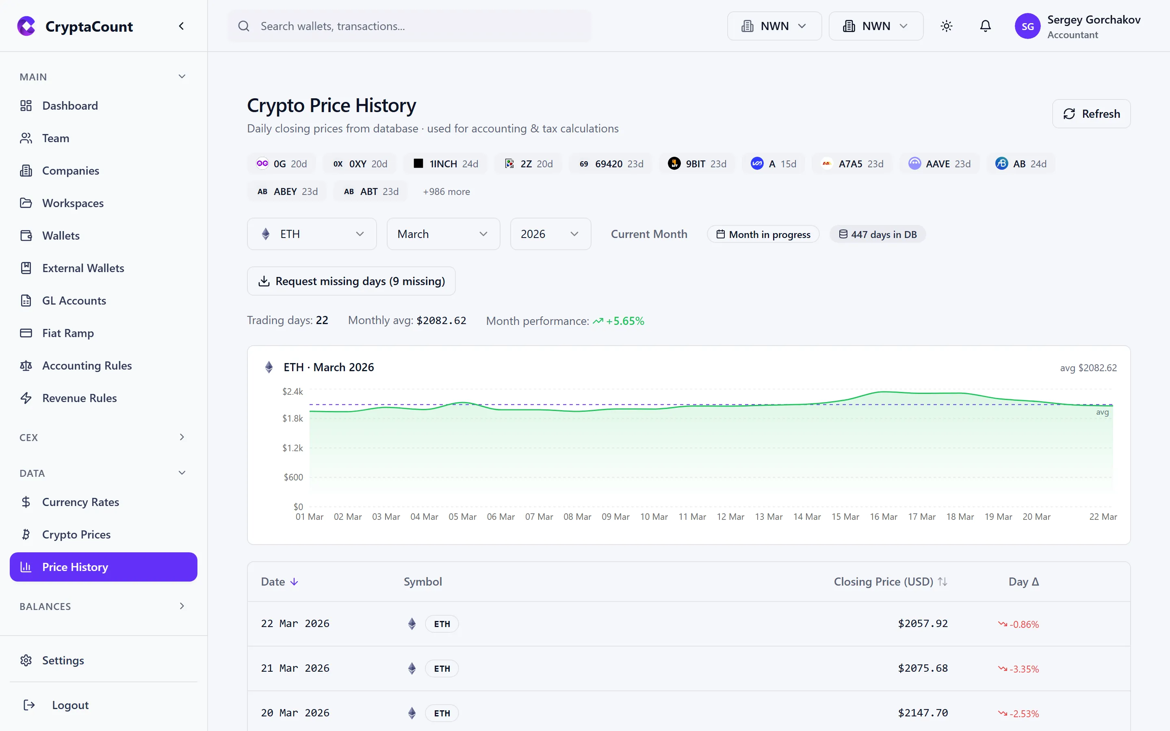Image resolution: width=1170 pixels, height=731 pixels.
Task: Open the notifications bell
Action: pyautogui.click(x=985, y=26)
